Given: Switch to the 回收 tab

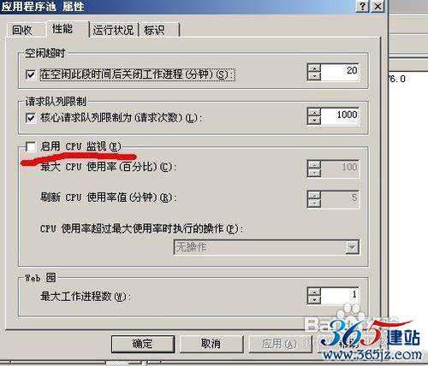Looking at the screenshot, I should tap(22, 30).
